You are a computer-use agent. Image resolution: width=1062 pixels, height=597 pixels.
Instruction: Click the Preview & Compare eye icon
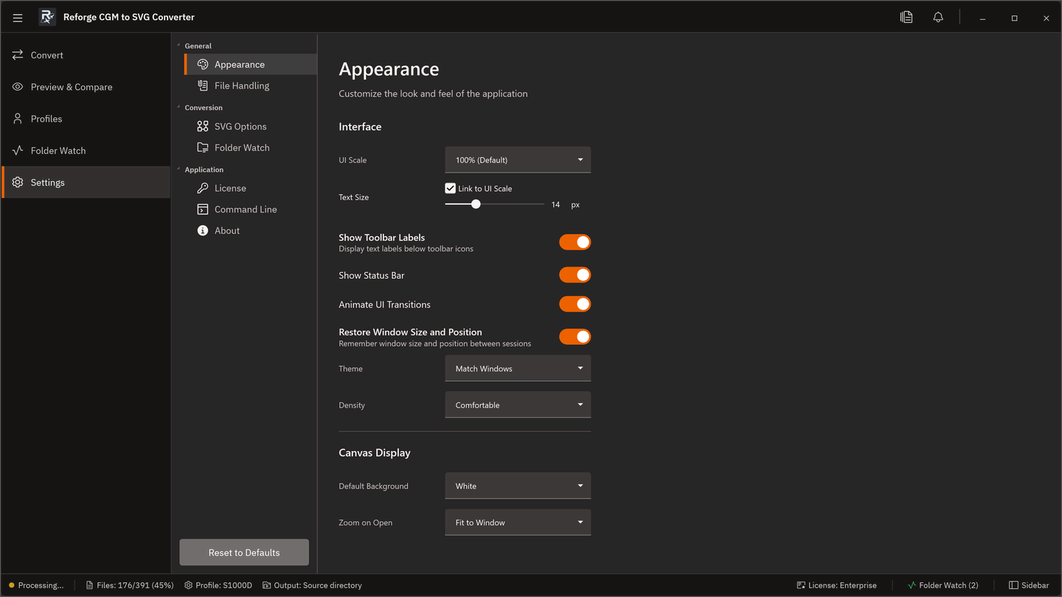coord(18,87)
